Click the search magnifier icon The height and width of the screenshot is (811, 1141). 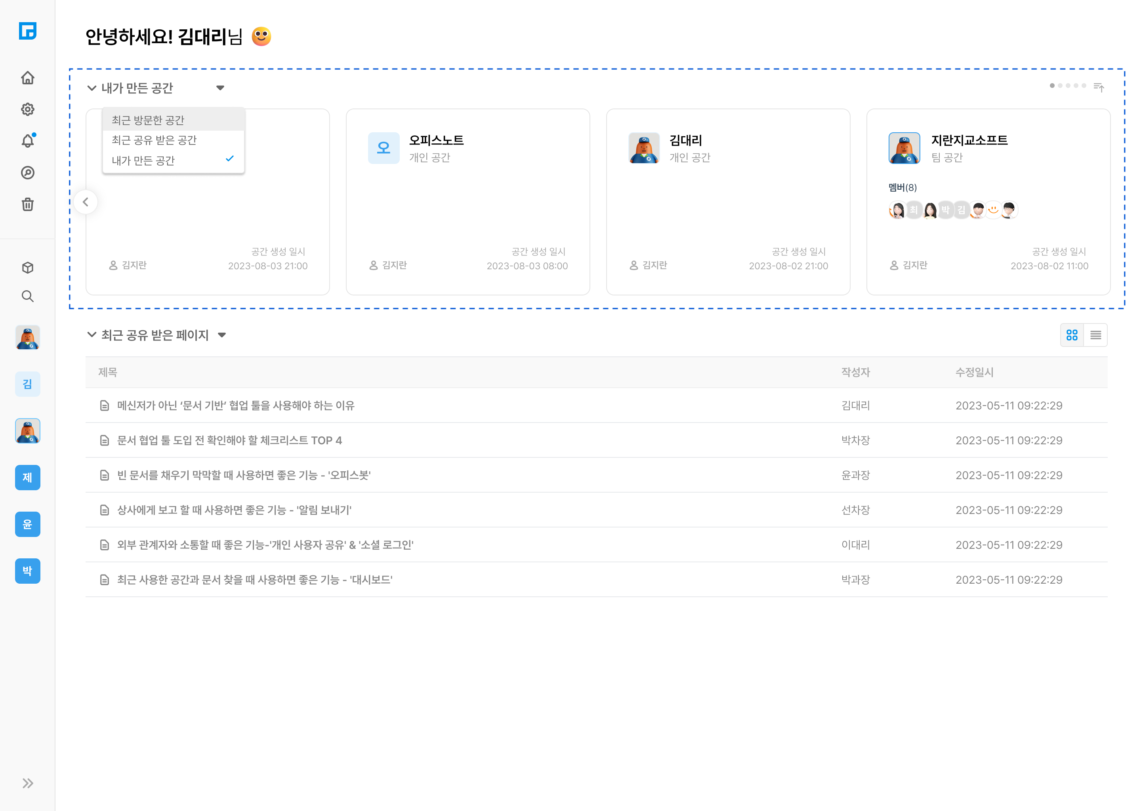click(x=27, y=297)
